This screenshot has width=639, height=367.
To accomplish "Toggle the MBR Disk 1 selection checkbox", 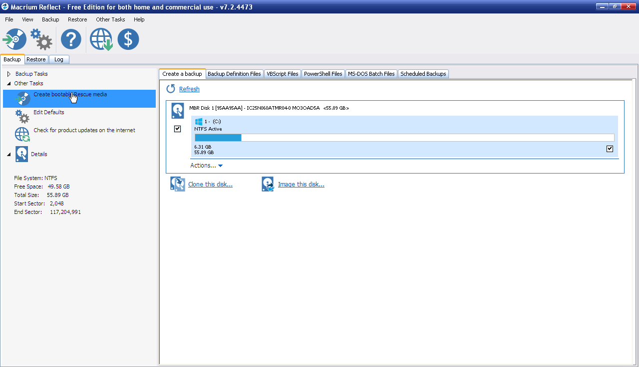I will 178,129.
